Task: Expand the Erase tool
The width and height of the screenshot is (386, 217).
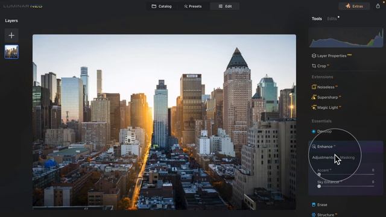Action: point(322,205)
